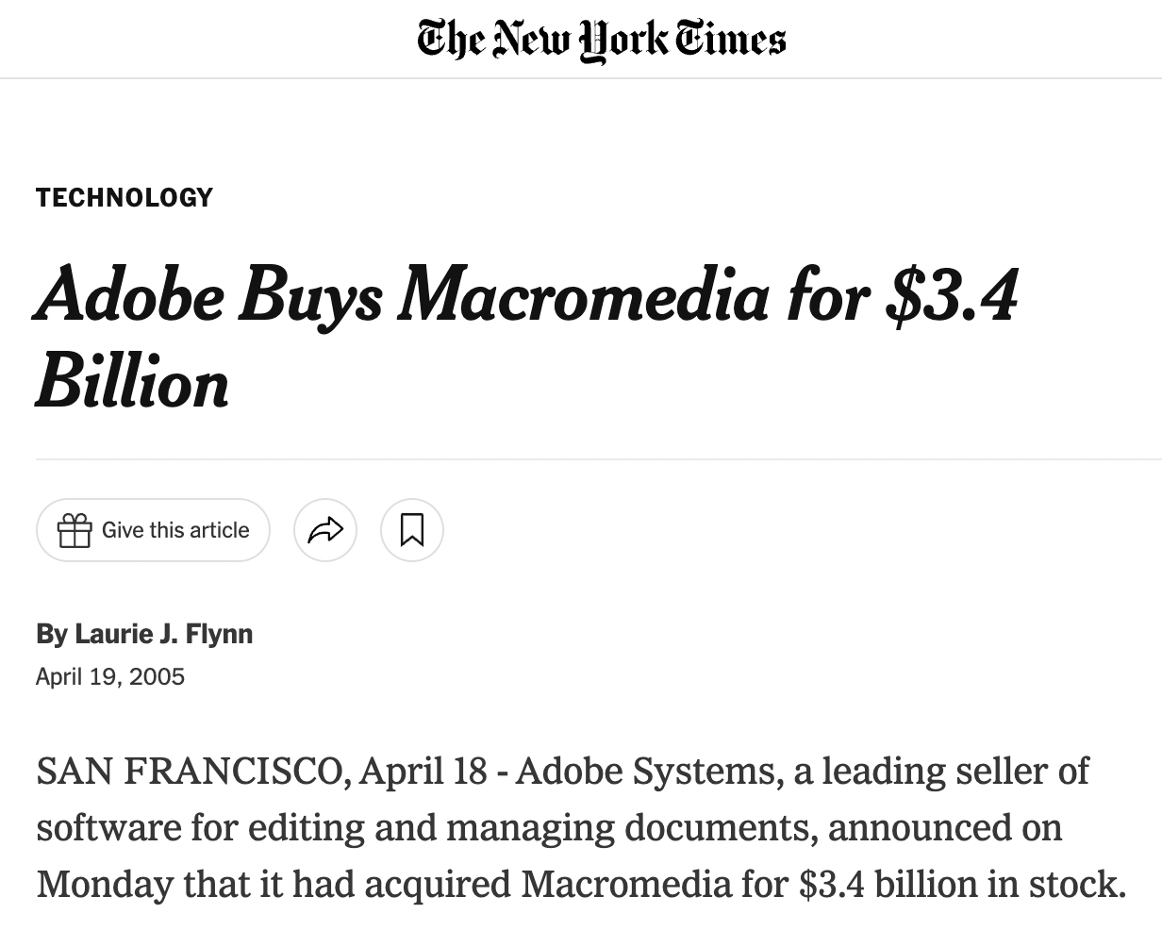This screenshot has height=930, width=1162.
Task: Open the TECHNOLOGY section link
Action: point(124,197)
